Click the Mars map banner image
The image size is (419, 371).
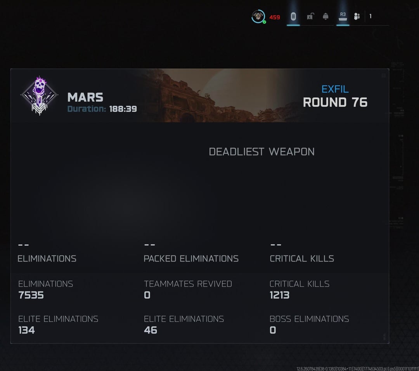pyautogui.click(x=219, y=95)
